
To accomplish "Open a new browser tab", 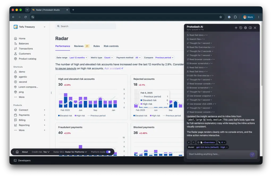I will 73,10.
